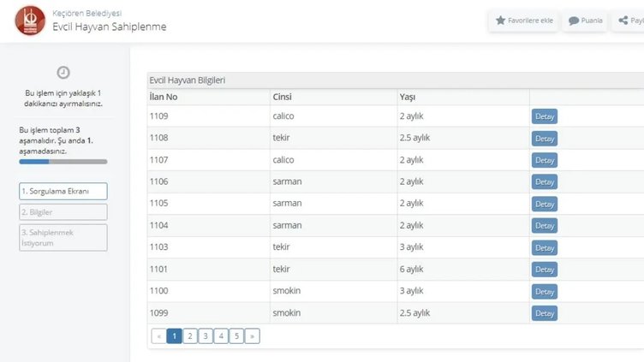Click the share icon at top right
The image size is (644, 362).
tap(623, 21)
